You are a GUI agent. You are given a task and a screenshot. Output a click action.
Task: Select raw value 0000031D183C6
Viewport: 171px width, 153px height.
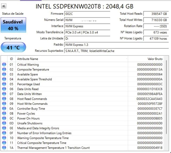click(x=150, y=89)
